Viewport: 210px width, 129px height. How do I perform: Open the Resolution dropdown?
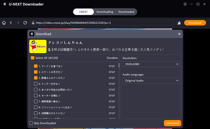point(151,64)
